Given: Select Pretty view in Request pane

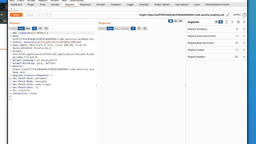Looking at the screenshot, I should [x=13, y=28].
